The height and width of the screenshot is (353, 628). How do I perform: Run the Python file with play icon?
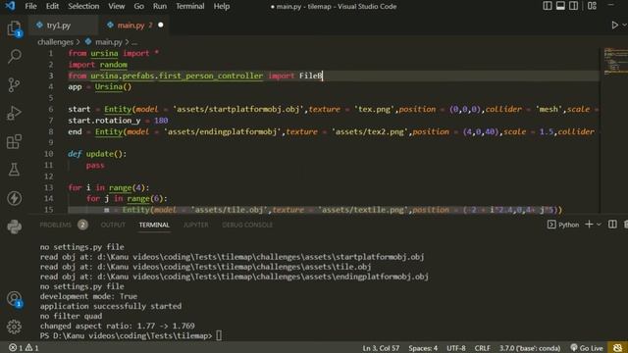pos(614,25)
